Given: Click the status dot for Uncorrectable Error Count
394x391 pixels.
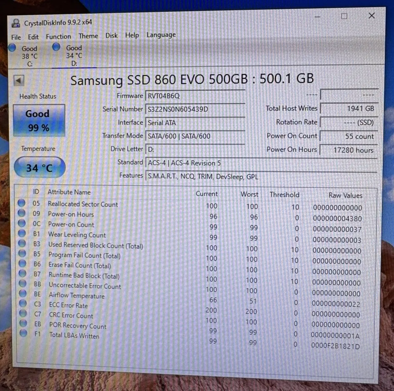Looking at the screenshot, I should tap(23, 283).
